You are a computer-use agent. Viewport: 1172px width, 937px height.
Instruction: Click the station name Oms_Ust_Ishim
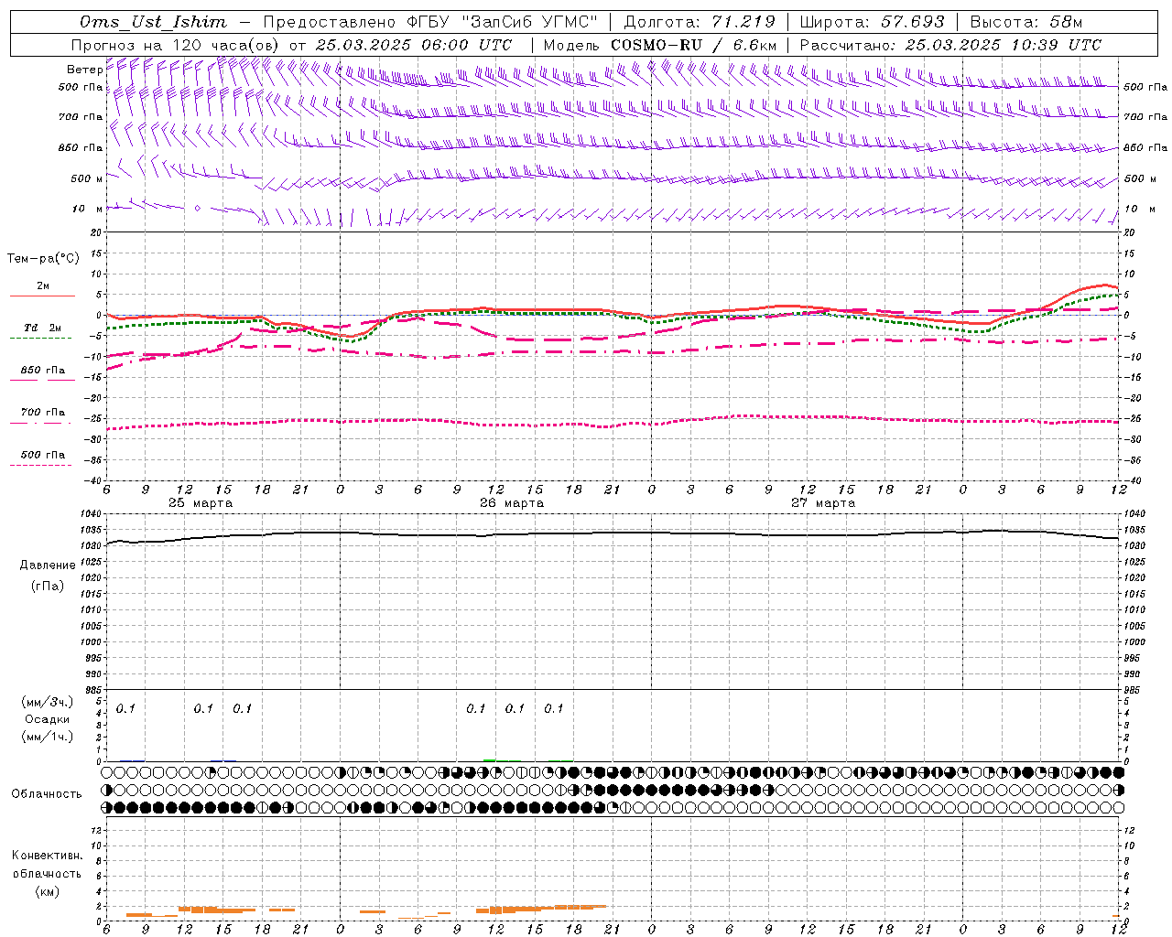pyautogui.click(x=153, y=22)
